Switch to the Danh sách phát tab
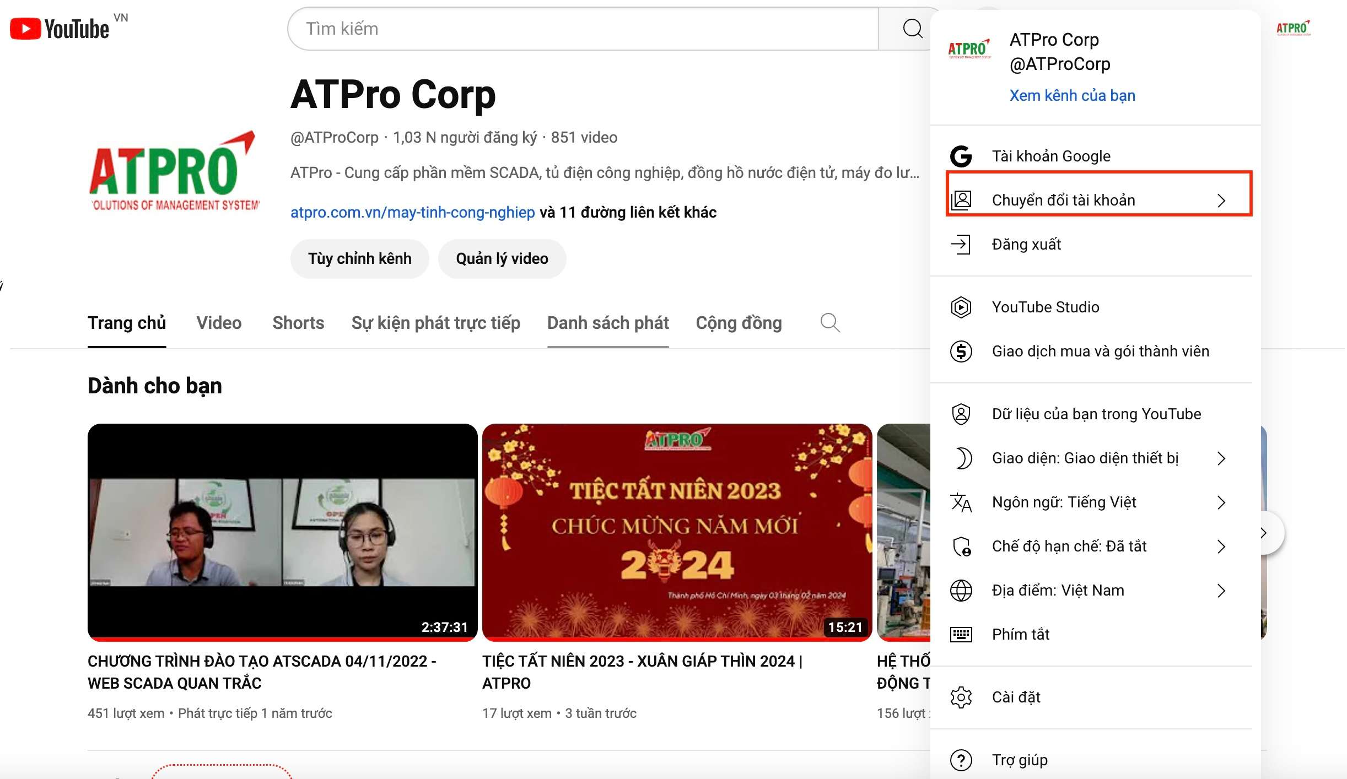1347x779 pixels. 608,323
